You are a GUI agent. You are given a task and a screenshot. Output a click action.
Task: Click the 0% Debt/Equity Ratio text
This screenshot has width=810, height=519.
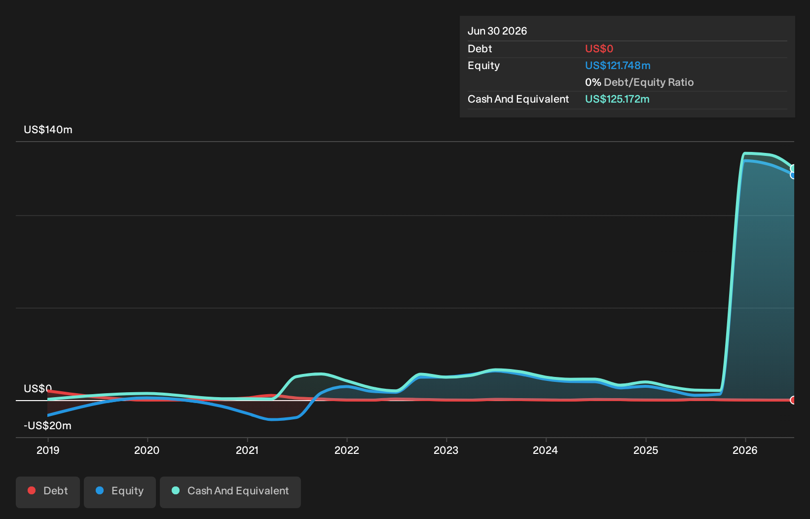[x=639, y=82]
